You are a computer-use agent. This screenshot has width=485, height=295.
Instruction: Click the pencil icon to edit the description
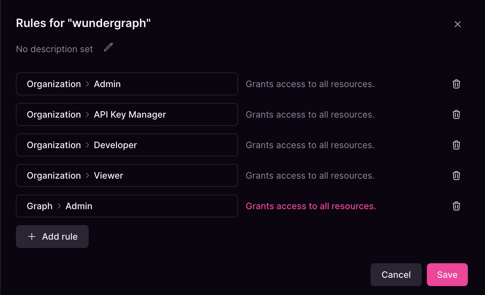108,47
